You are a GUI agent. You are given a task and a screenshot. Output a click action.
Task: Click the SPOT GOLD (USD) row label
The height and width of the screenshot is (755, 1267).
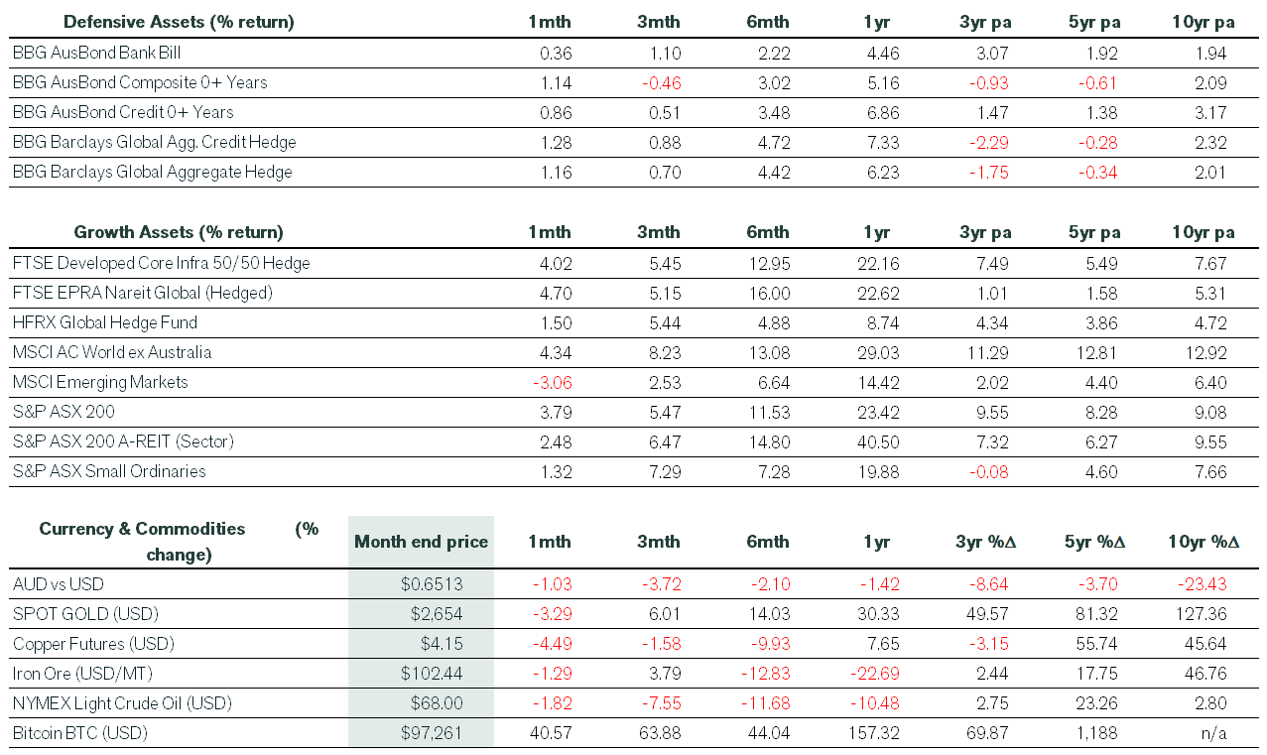[x=85, y=614]
